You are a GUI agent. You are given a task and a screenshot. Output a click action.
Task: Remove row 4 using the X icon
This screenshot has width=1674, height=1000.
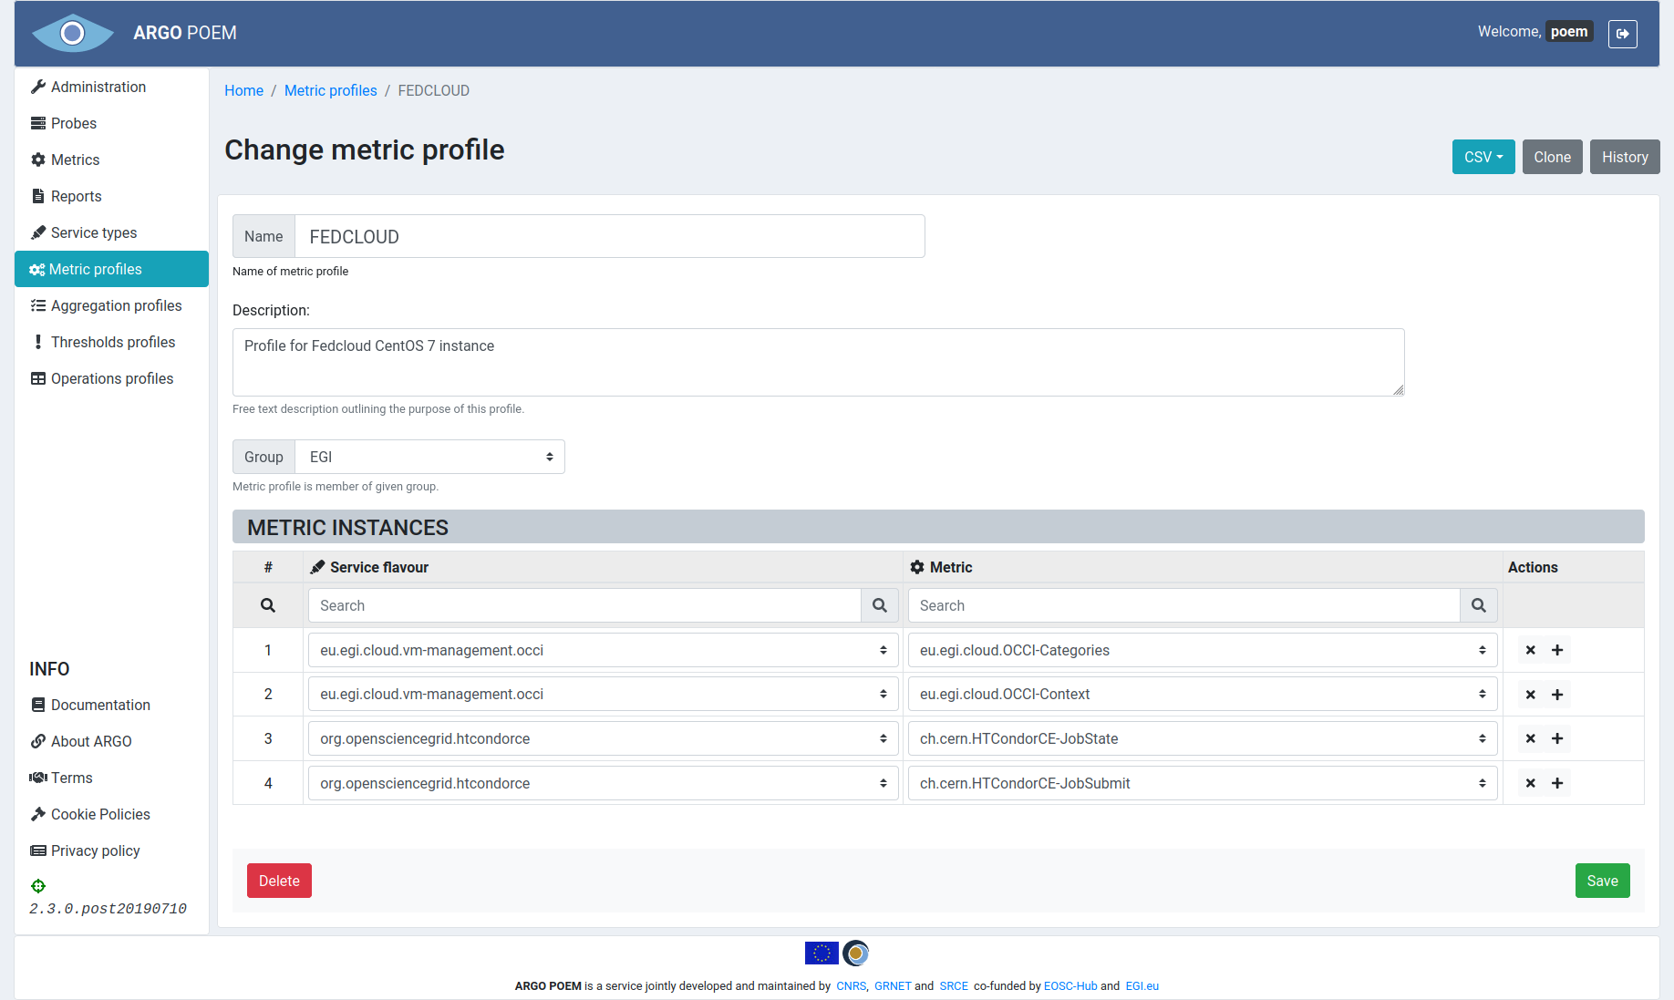(x=1530, y=783)
